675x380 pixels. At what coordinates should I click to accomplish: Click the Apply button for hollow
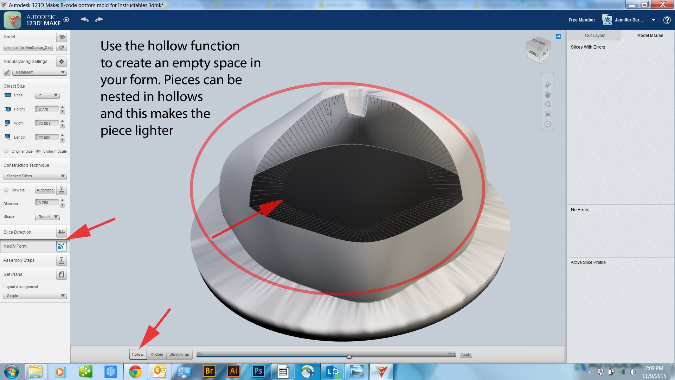(x=465, y=354)
